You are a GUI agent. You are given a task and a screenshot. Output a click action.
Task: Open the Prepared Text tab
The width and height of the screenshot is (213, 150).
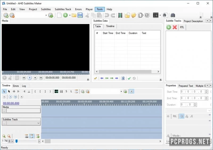click(186, 86)
